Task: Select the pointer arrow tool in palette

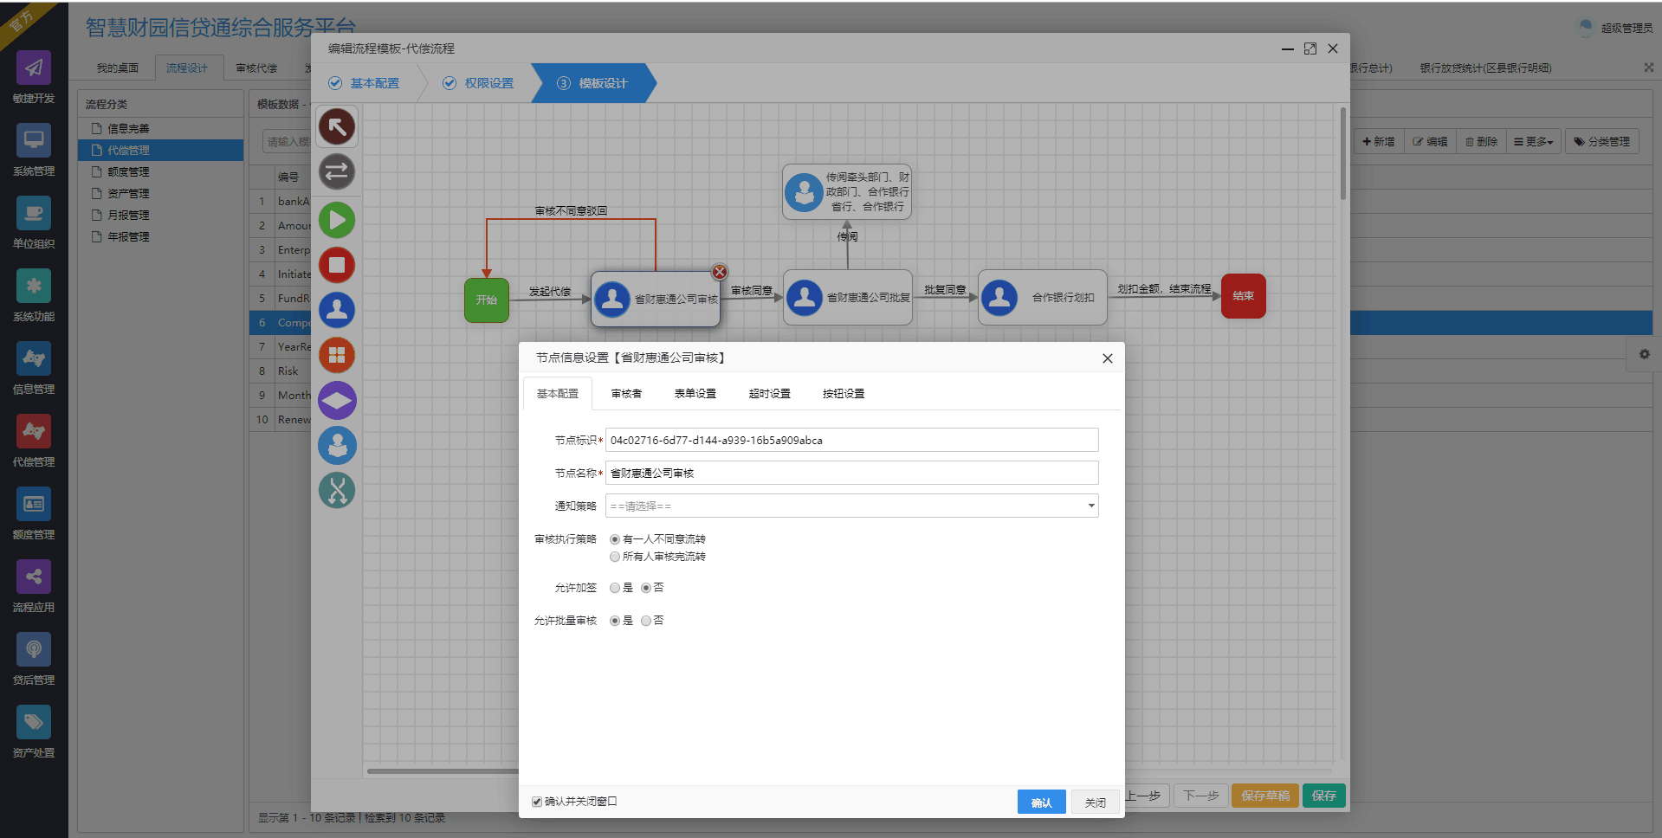Action: (x=337, y=127)
